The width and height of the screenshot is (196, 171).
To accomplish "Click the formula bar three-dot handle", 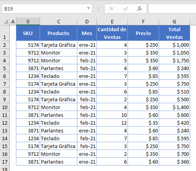I will (x=98, y=9).
